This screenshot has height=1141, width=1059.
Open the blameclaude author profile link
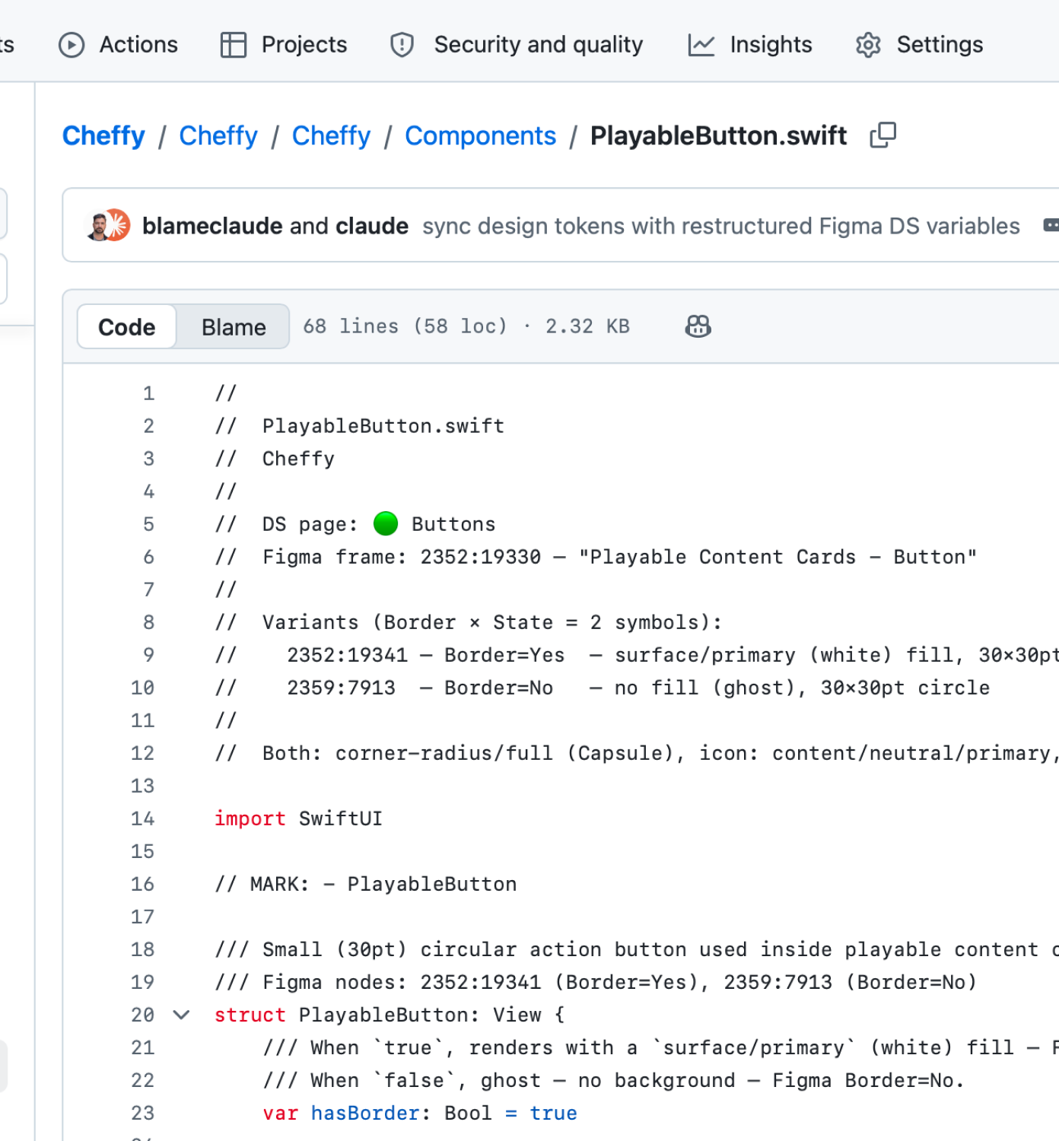[213, 226]
